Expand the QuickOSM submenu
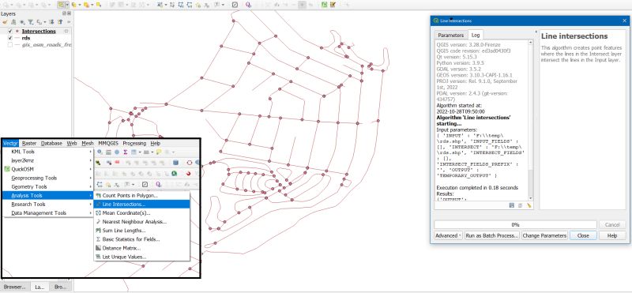The height and width of the screenshot is (293, 632). click(48, 169)
